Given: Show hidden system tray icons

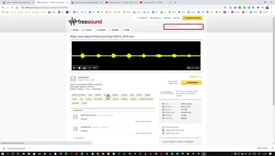Looking at the screenshot, I should [x=232, y=154].
